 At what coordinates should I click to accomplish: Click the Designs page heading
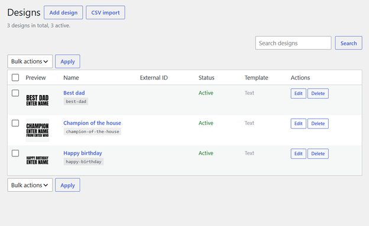coord(24,12)
